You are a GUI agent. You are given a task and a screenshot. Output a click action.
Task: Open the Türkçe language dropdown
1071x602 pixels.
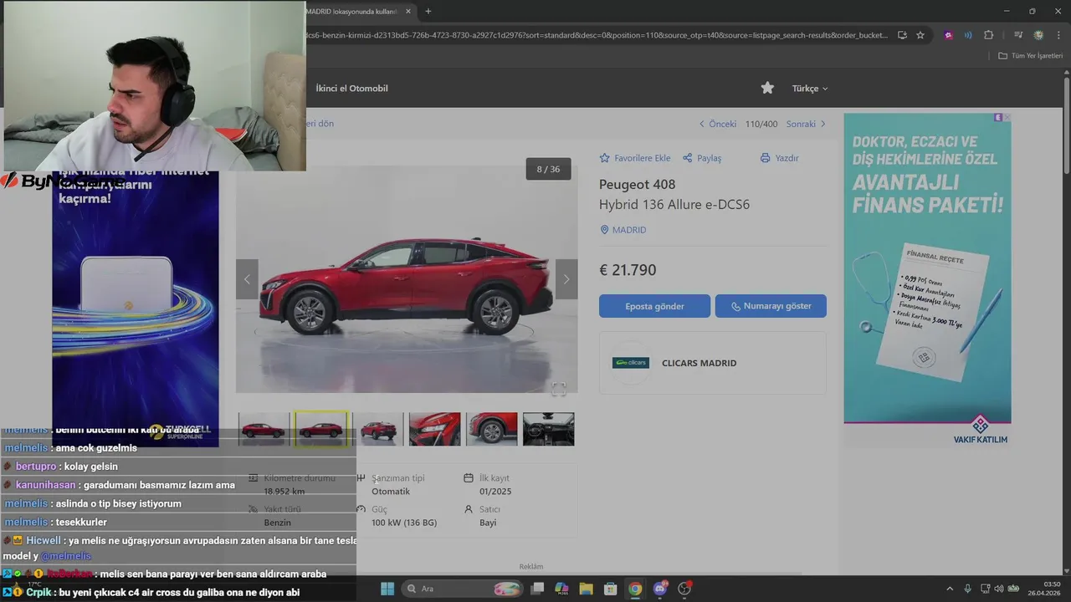pyautogui.click(x=810, y=89)
